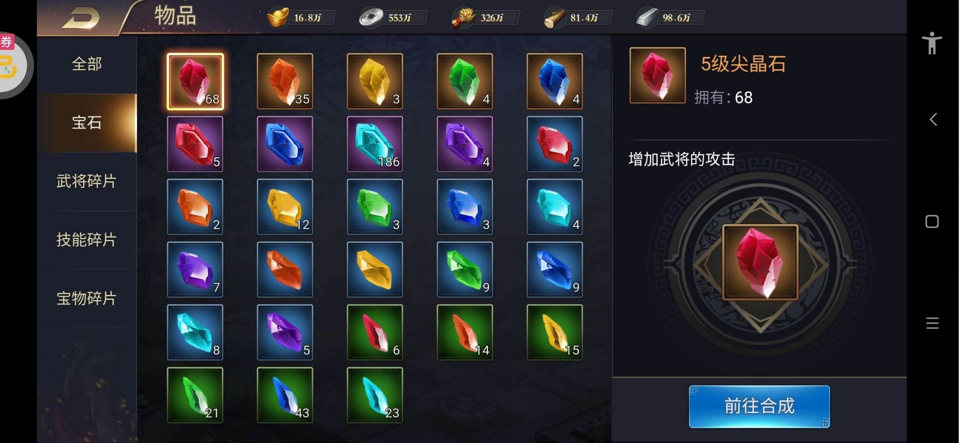Choose the yellow gem with count 12
960x443 pixels.
(x=285, y=207)
